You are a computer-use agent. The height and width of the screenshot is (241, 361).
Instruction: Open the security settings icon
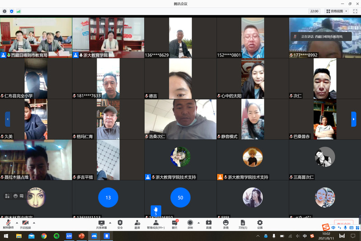[120, 223]
